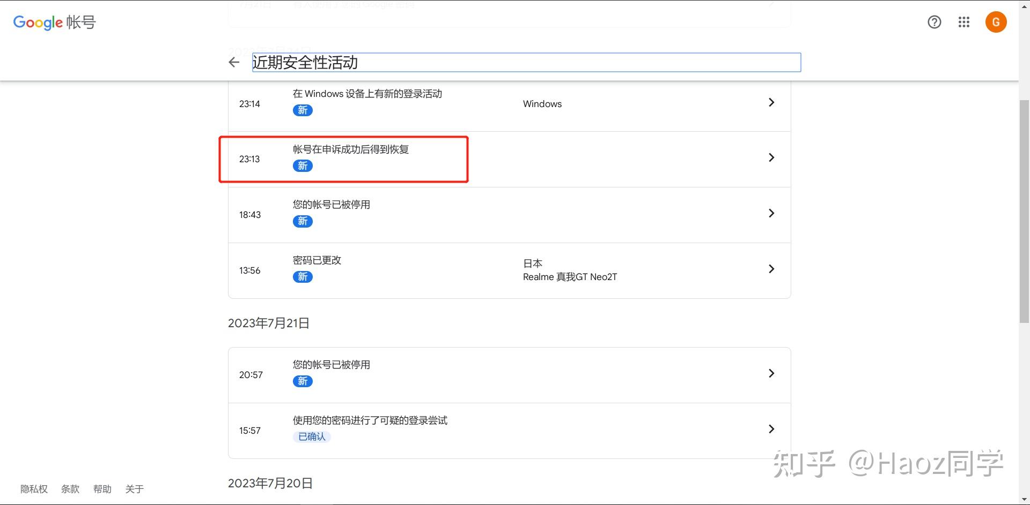The width and height of the screenshot is (1030, 505).
Task: Click the 15:57 timestamp
Action: [x=250, y=431]
